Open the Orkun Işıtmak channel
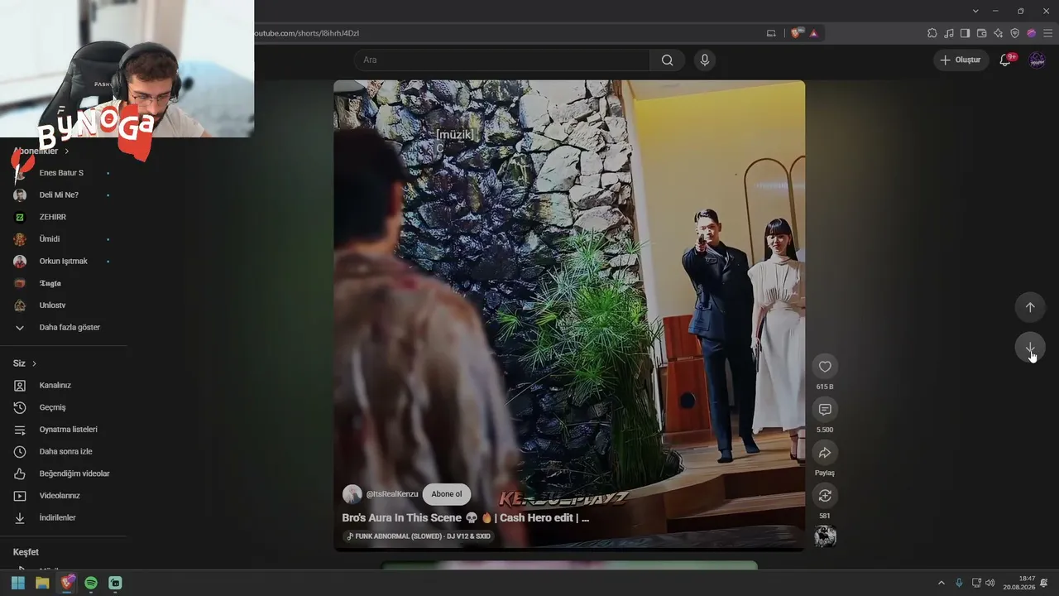The image size is (1059, 596). coord(63,262)
